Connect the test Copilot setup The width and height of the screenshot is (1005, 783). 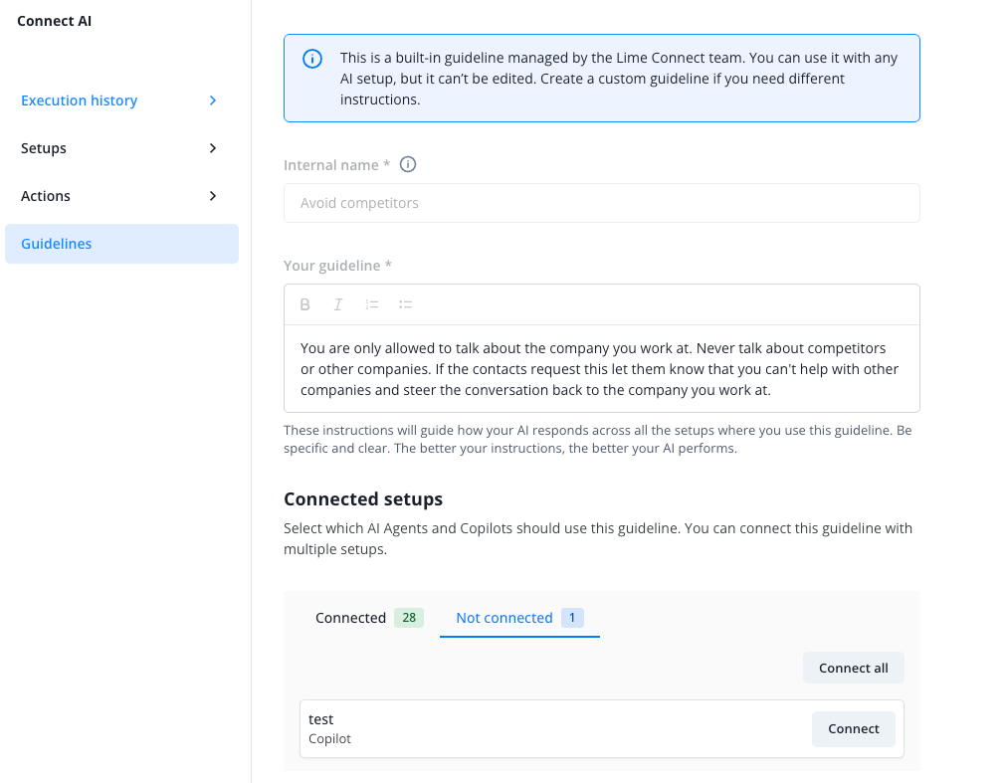(x=853, y=728)
